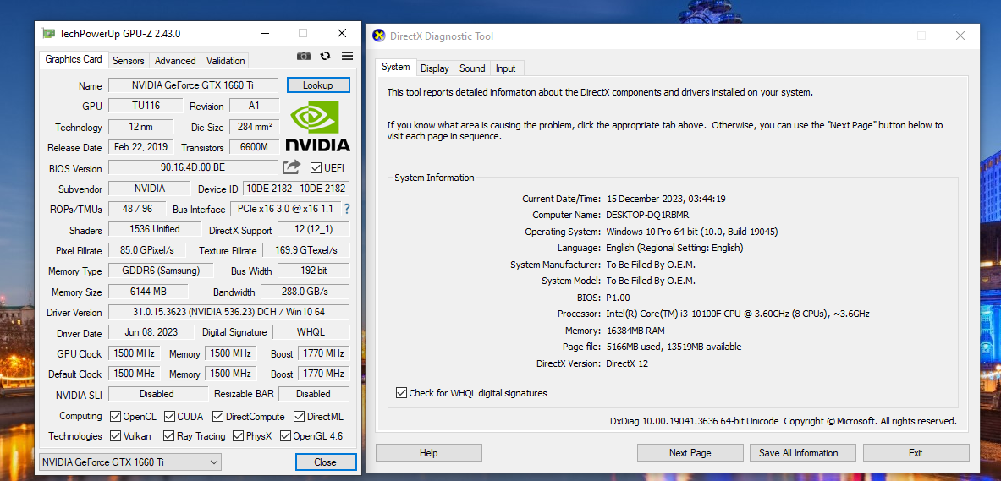This screenshot has width=1001, height=481.
Task: Click the Driver Version field
Action: (228, 312)
